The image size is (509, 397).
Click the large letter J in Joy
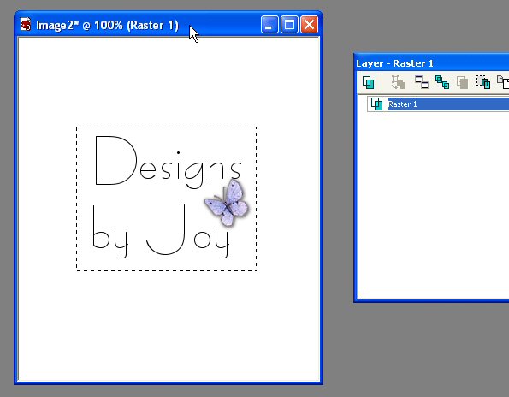166,229
